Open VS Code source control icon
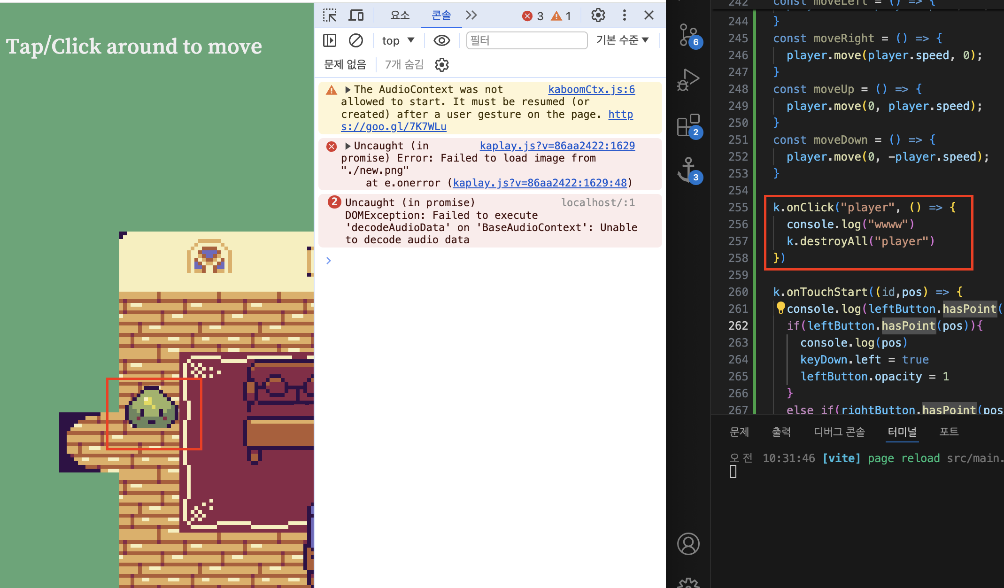 click(688, 35)
